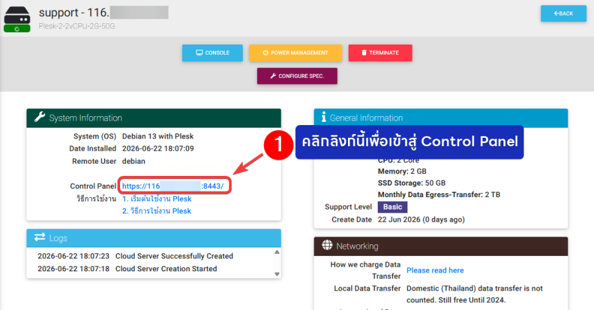The image size is (594, 310).
Task: Select the create date '22 Jun 2026 (0 days ago)'
Action: pyautogui.click(x=421, y=220)
